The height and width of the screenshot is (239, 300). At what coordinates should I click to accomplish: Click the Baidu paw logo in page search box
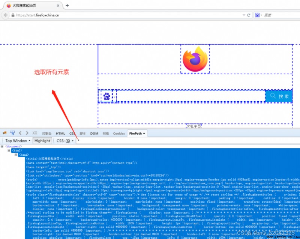106,96
